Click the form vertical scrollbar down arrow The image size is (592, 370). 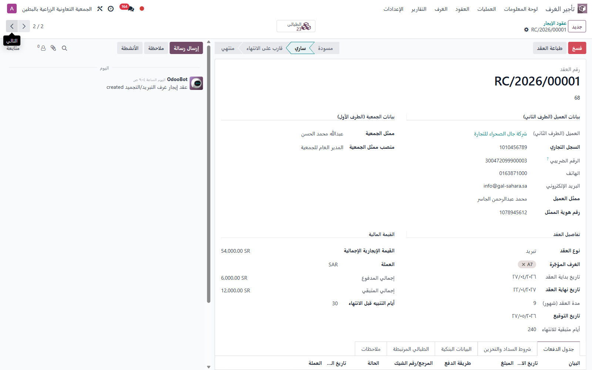pos(209,367)
